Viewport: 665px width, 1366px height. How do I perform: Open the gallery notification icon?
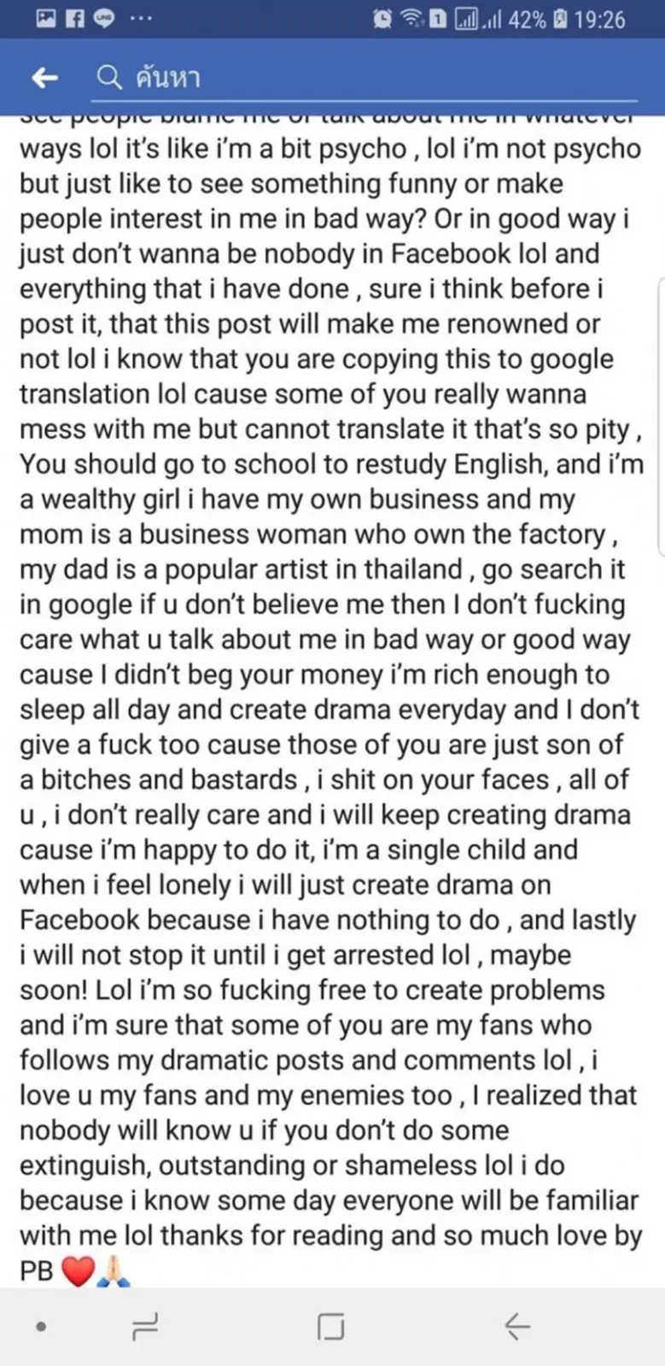46,19
